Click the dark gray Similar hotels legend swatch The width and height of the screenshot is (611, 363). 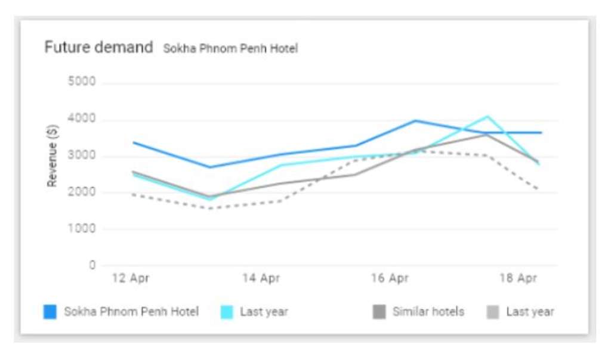[379, 312]
